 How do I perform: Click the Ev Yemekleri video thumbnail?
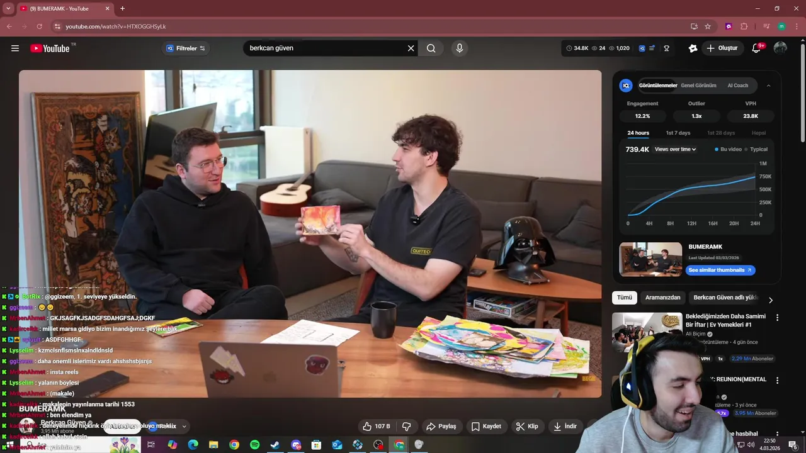tap(647, 332)
